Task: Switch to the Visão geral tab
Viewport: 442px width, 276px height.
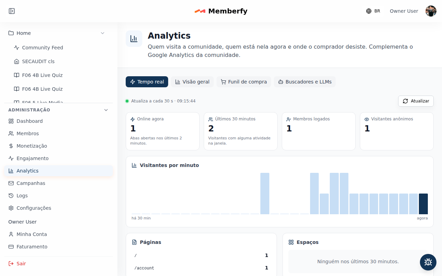Action: 192,82
